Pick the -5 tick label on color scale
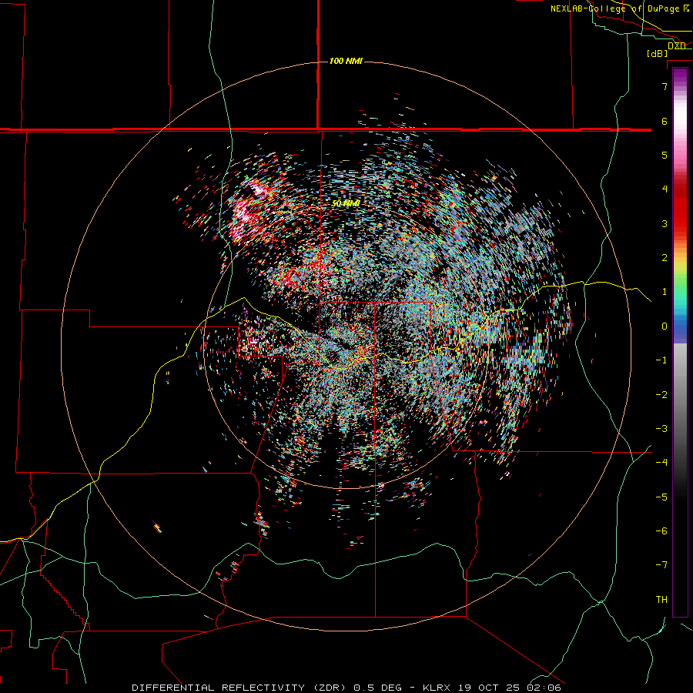The width and height of the screenshot is (693, 693). click(x=661, y=497)
